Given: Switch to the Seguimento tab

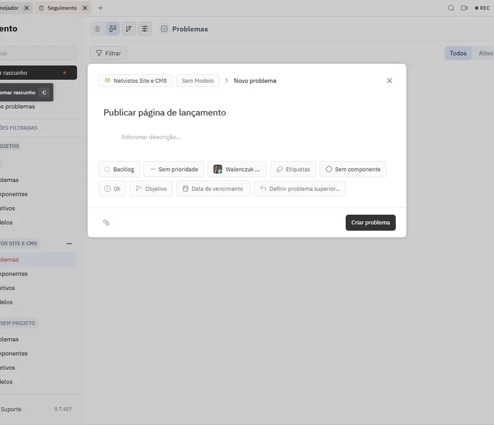Looking at the screenshot, I should 62,8.
